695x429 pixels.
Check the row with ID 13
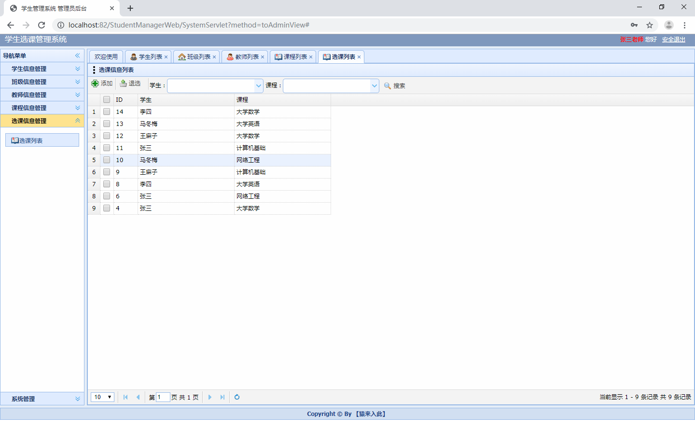(107, 124)
